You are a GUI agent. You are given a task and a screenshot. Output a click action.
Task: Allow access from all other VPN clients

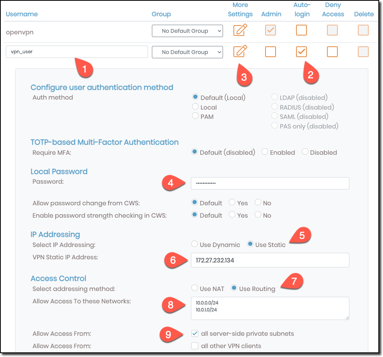tap(195, 345)
